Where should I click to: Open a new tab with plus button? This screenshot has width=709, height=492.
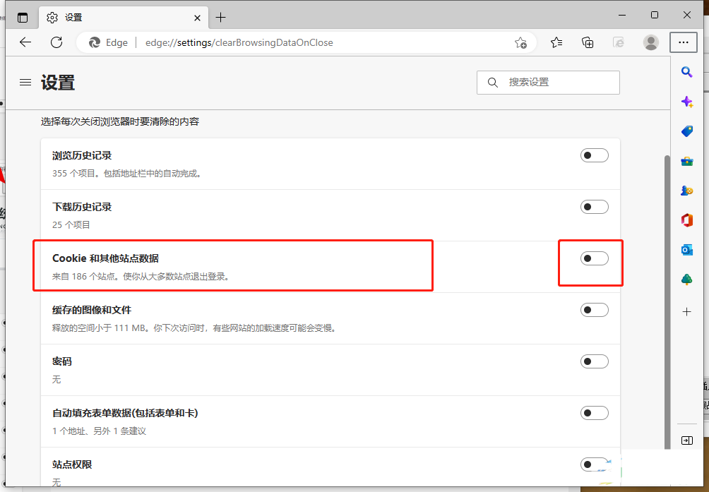click(220, 18)
